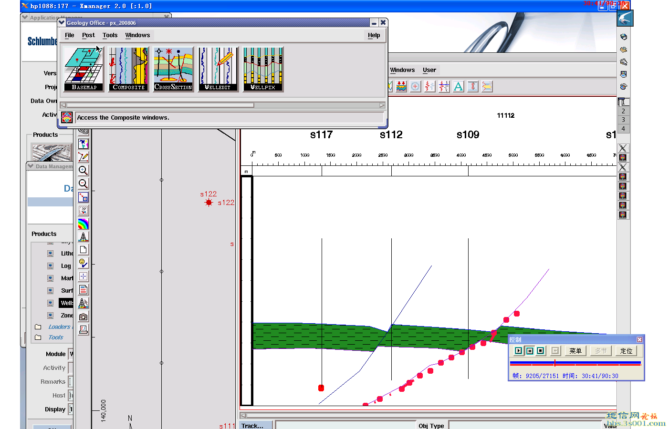Click the Geology Office horizontal scrollbar
The image size is (669, 429).
[x=222, y=105]
